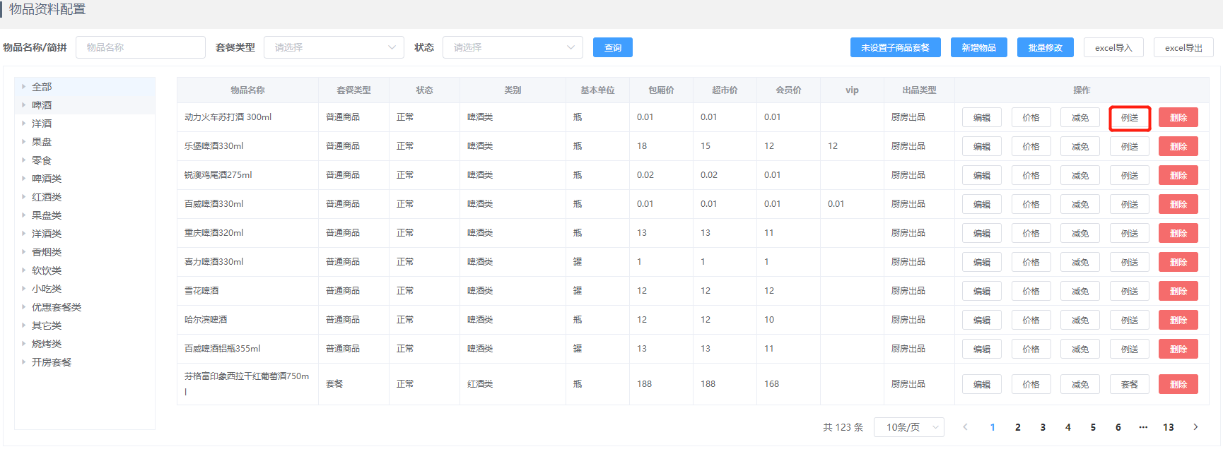Go to page 5 in pagination
Image resolution: width=1223 pixels, height=466 pixels.
(x=1093, y=427)
